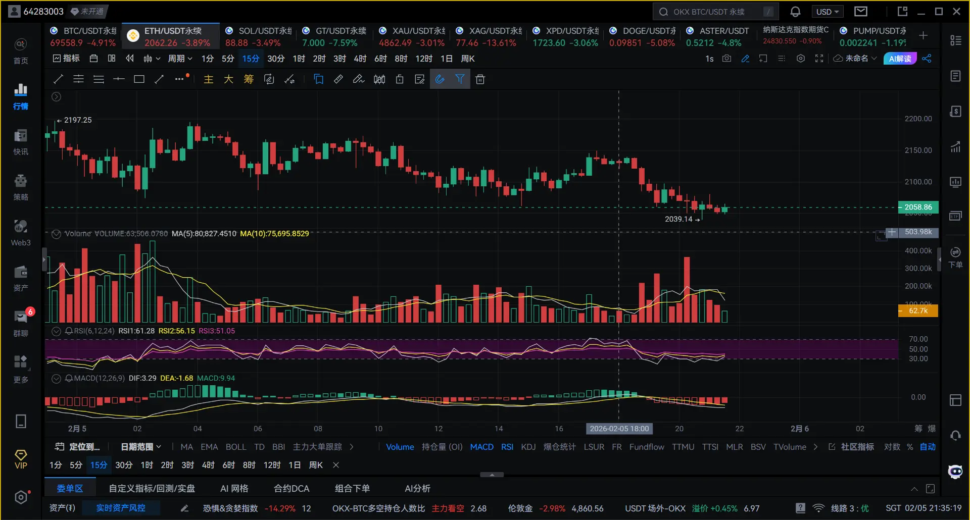Open the VIP page
The image size is (970, 520).
coord(21,459)
